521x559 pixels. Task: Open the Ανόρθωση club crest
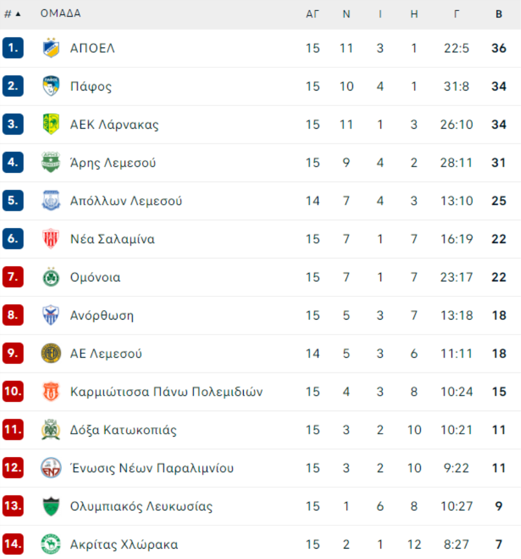51,315
